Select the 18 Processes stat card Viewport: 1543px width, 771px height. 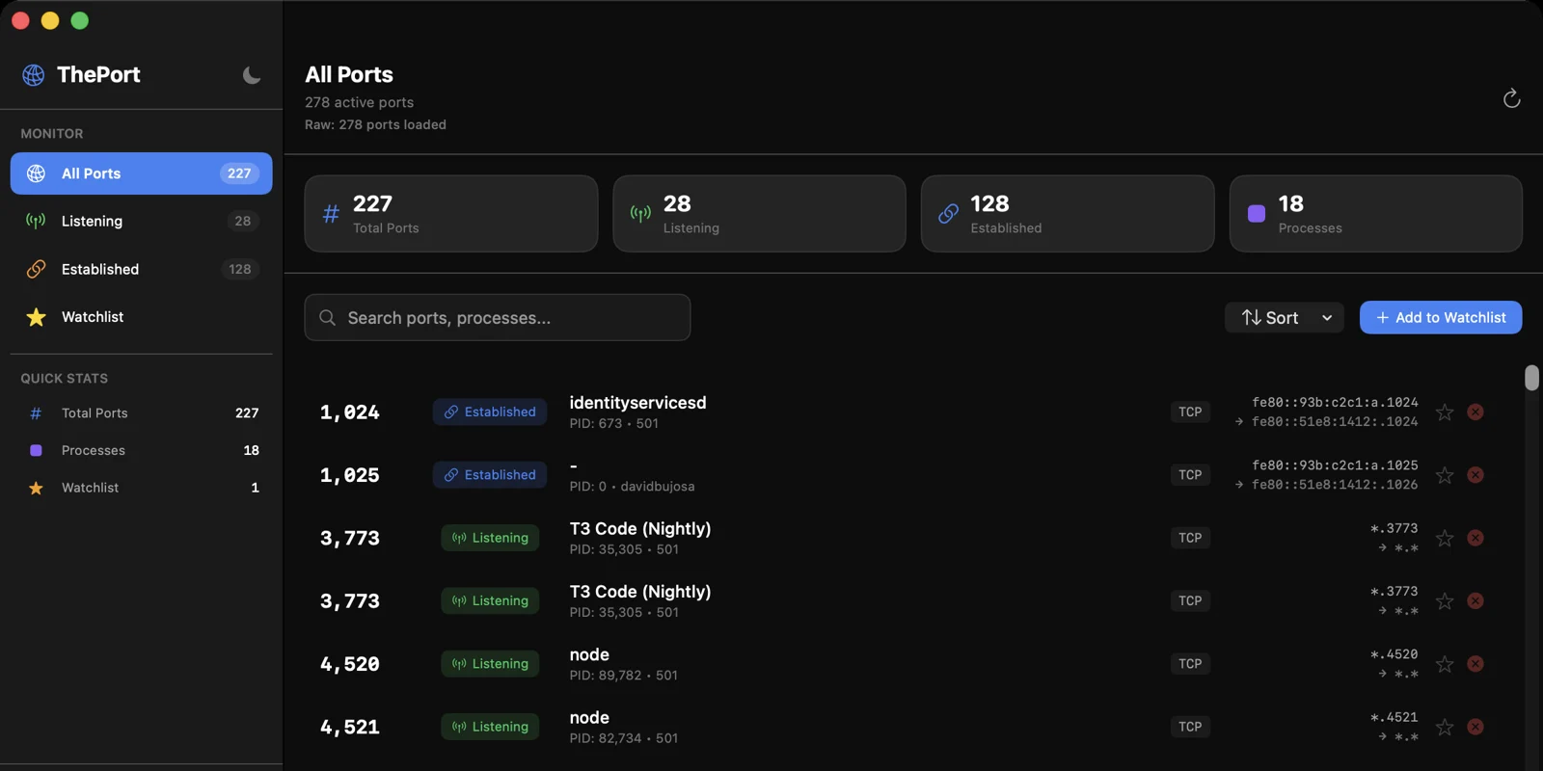[1376, 214]
